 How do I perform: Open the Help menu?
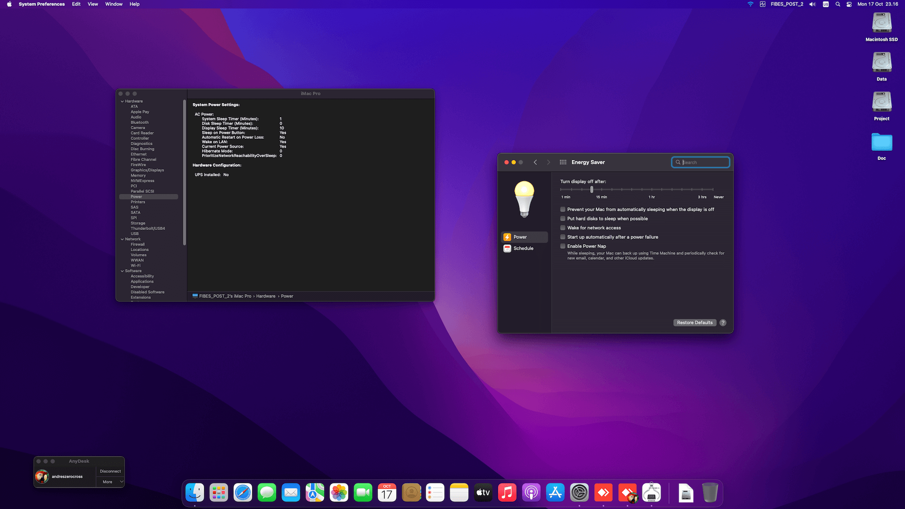click(134, 4)
